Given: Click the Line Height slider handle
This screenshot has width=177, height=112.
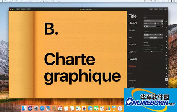Looking at the screenshot, I should coord(155,47).
